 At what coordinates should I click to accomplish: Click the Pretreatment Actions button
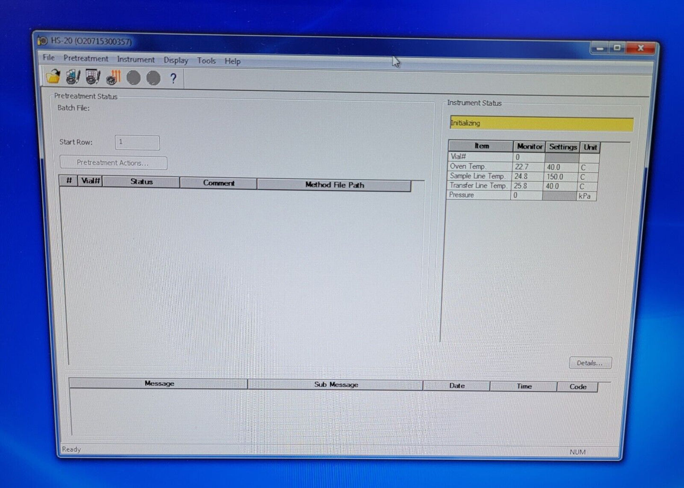[114, 163]
